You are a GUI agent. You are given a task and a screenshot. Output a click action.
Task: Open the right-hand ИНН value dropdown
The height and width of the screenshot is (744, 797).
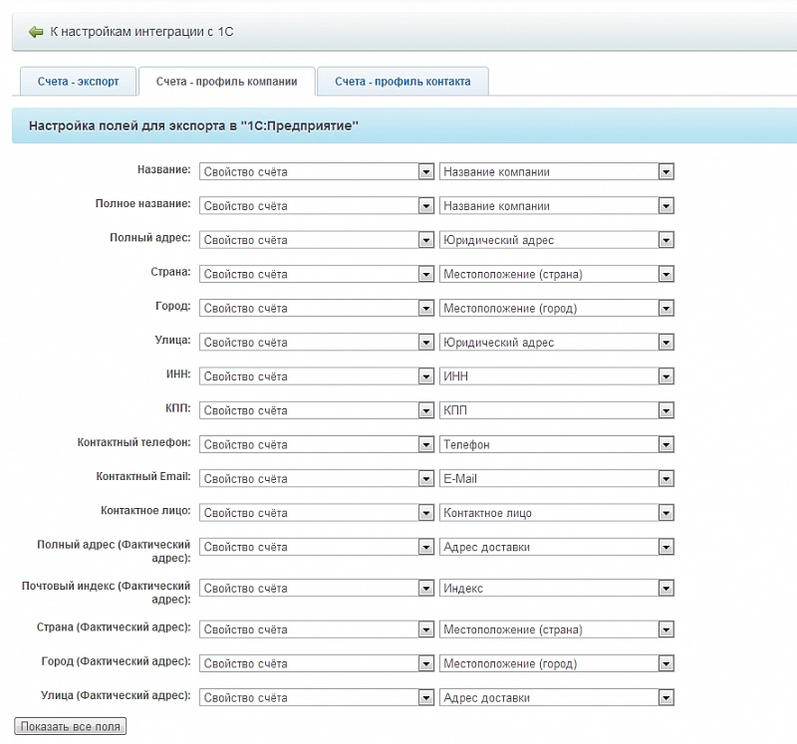(556, 376)
